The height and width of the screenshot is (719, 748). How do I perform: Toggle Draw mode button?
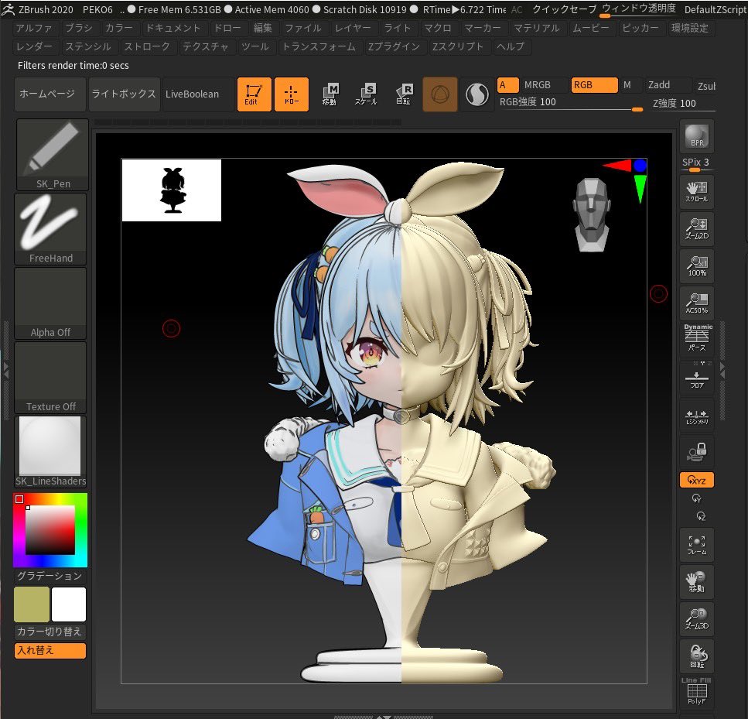coord(292,94)
